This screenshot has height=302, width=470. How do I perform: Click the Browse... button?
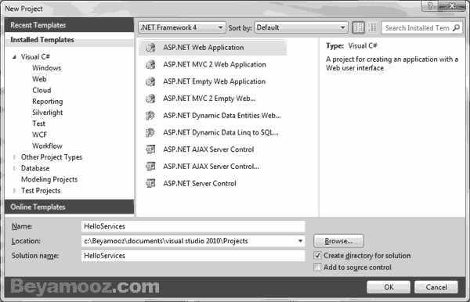[x=338, y=241]
